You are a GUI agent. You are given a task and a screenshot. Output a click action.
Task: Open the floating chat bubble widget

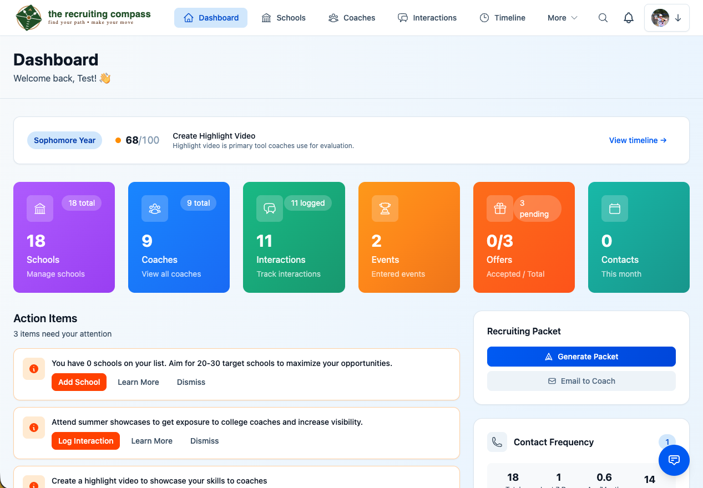click(674, 460)
